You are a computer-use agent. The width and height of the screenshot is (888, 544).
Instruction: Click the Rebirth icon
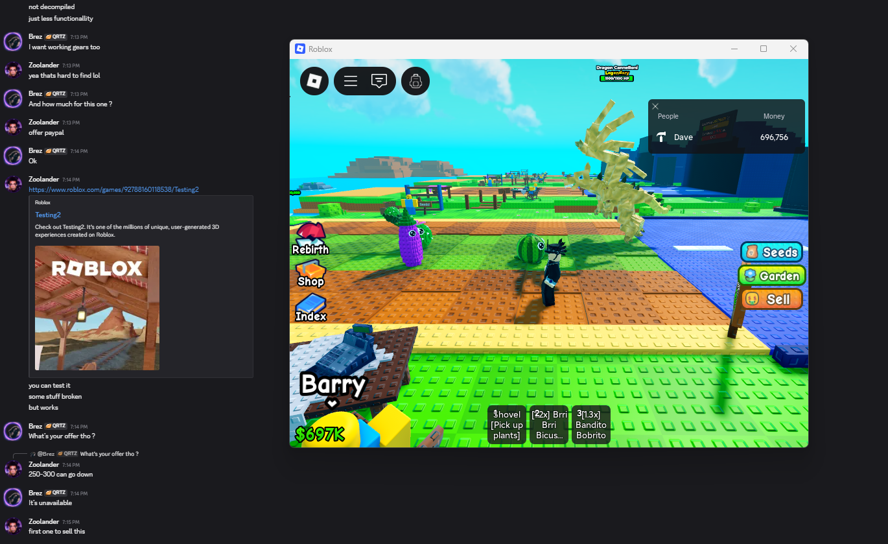(310, 238)
